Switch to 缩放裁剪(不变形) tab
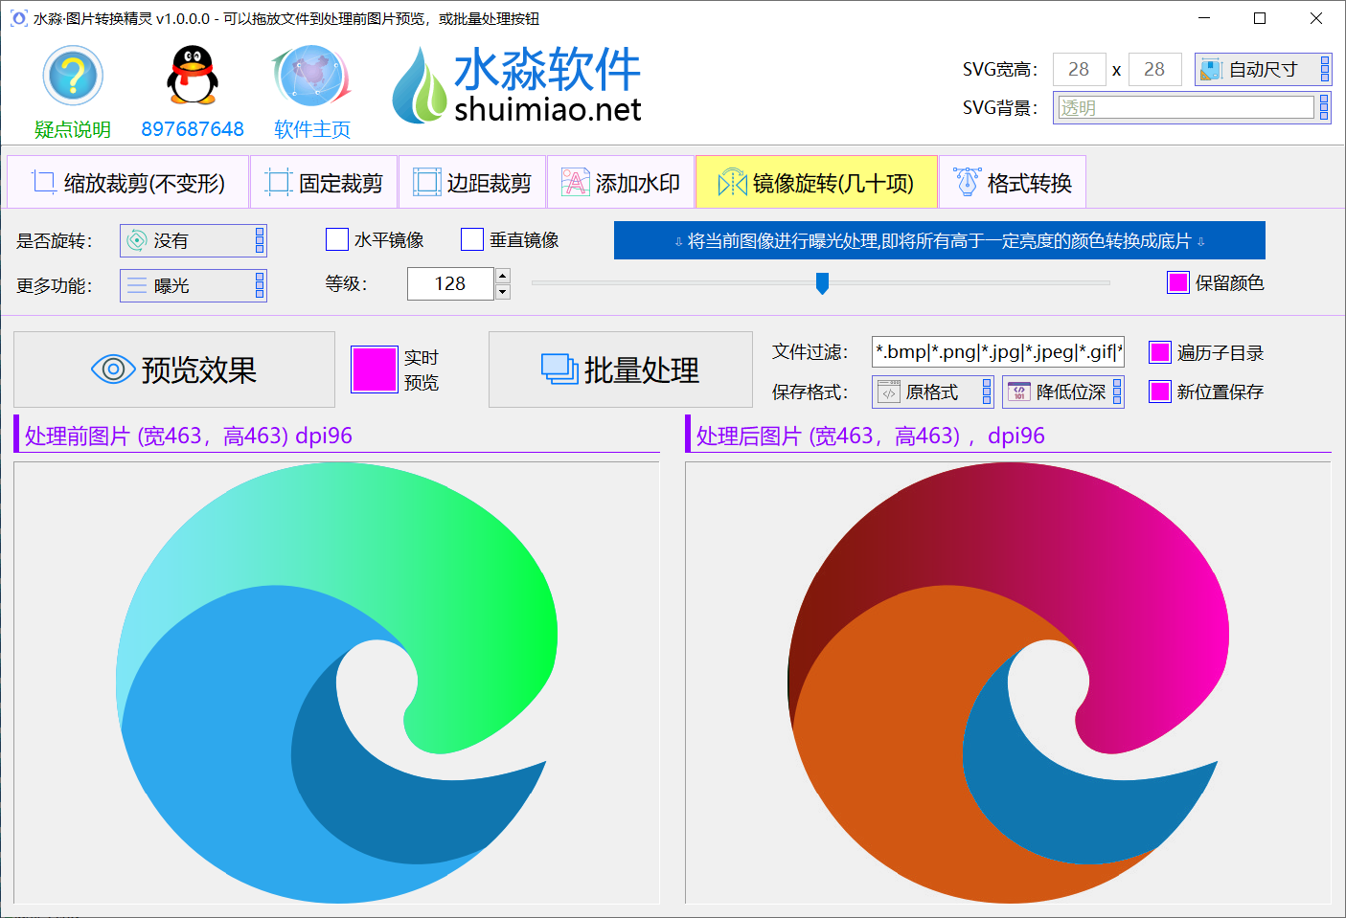 [127, 182]
